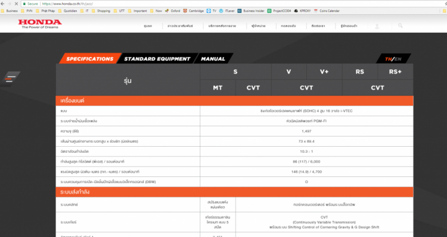Click the RS+ model column header

[395, 72]
